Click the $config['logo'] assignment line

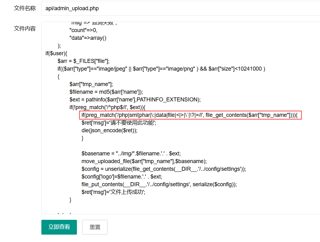122,177
